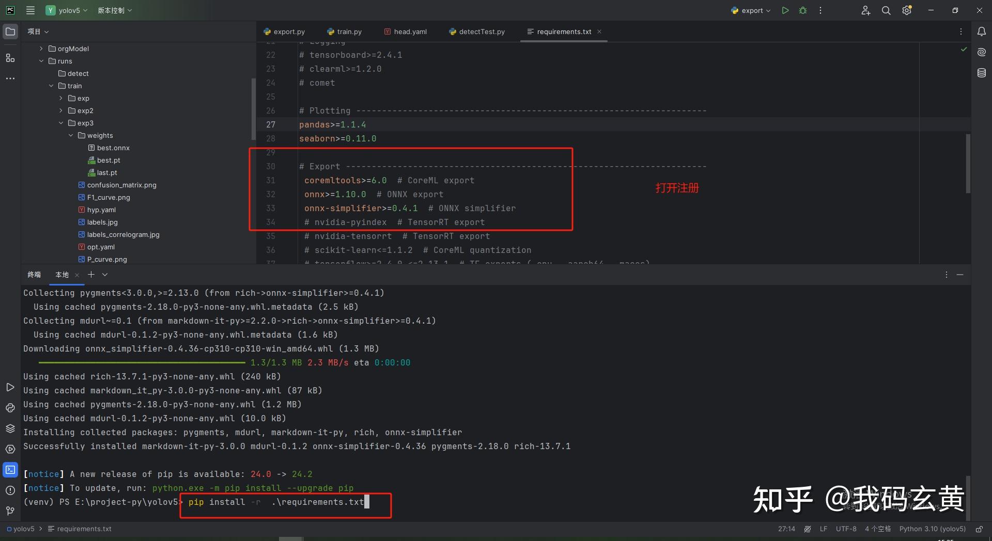Open the AI Assistant panel

981,52
